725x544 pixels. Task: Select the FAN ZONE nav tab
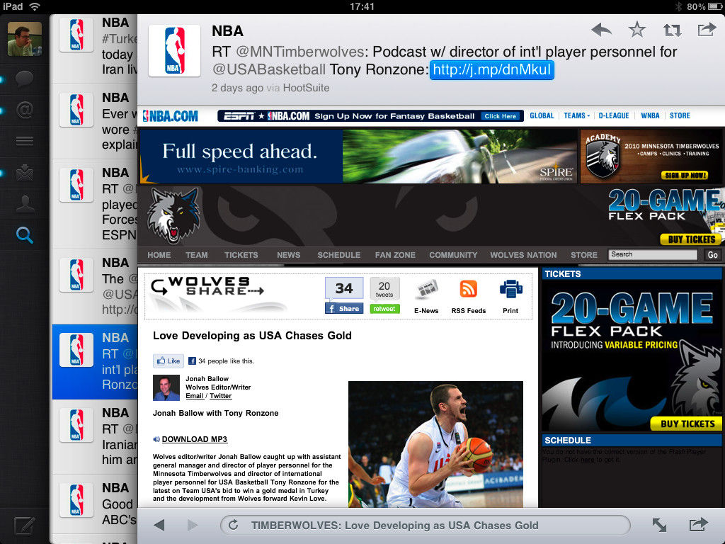coord(395,255)
